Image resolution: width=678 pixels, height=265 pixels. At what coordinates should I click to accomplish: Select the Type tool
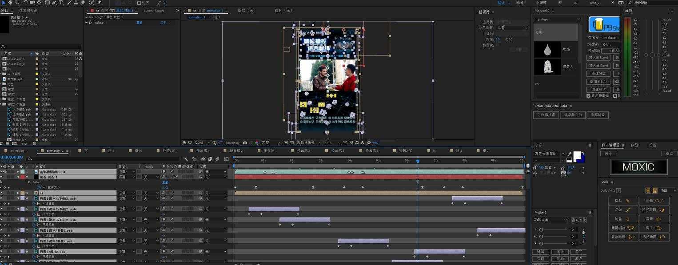pyautogui.click(x=61, y=3)
